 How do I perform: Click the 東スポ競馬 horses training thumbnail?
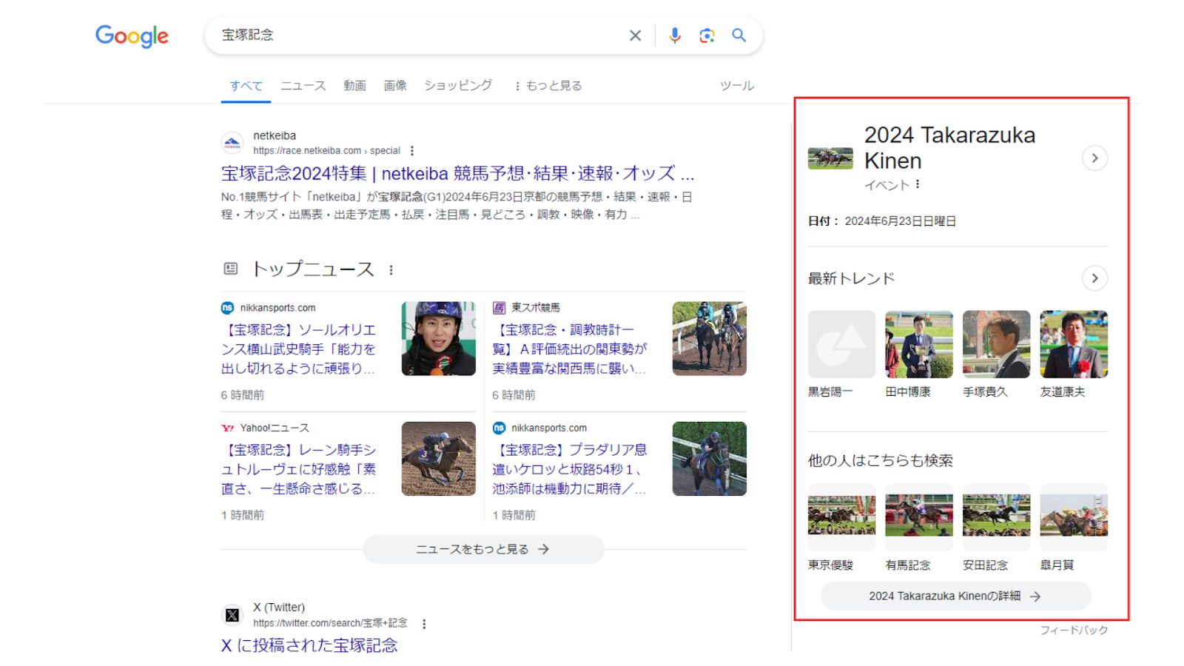coord(709,338)
